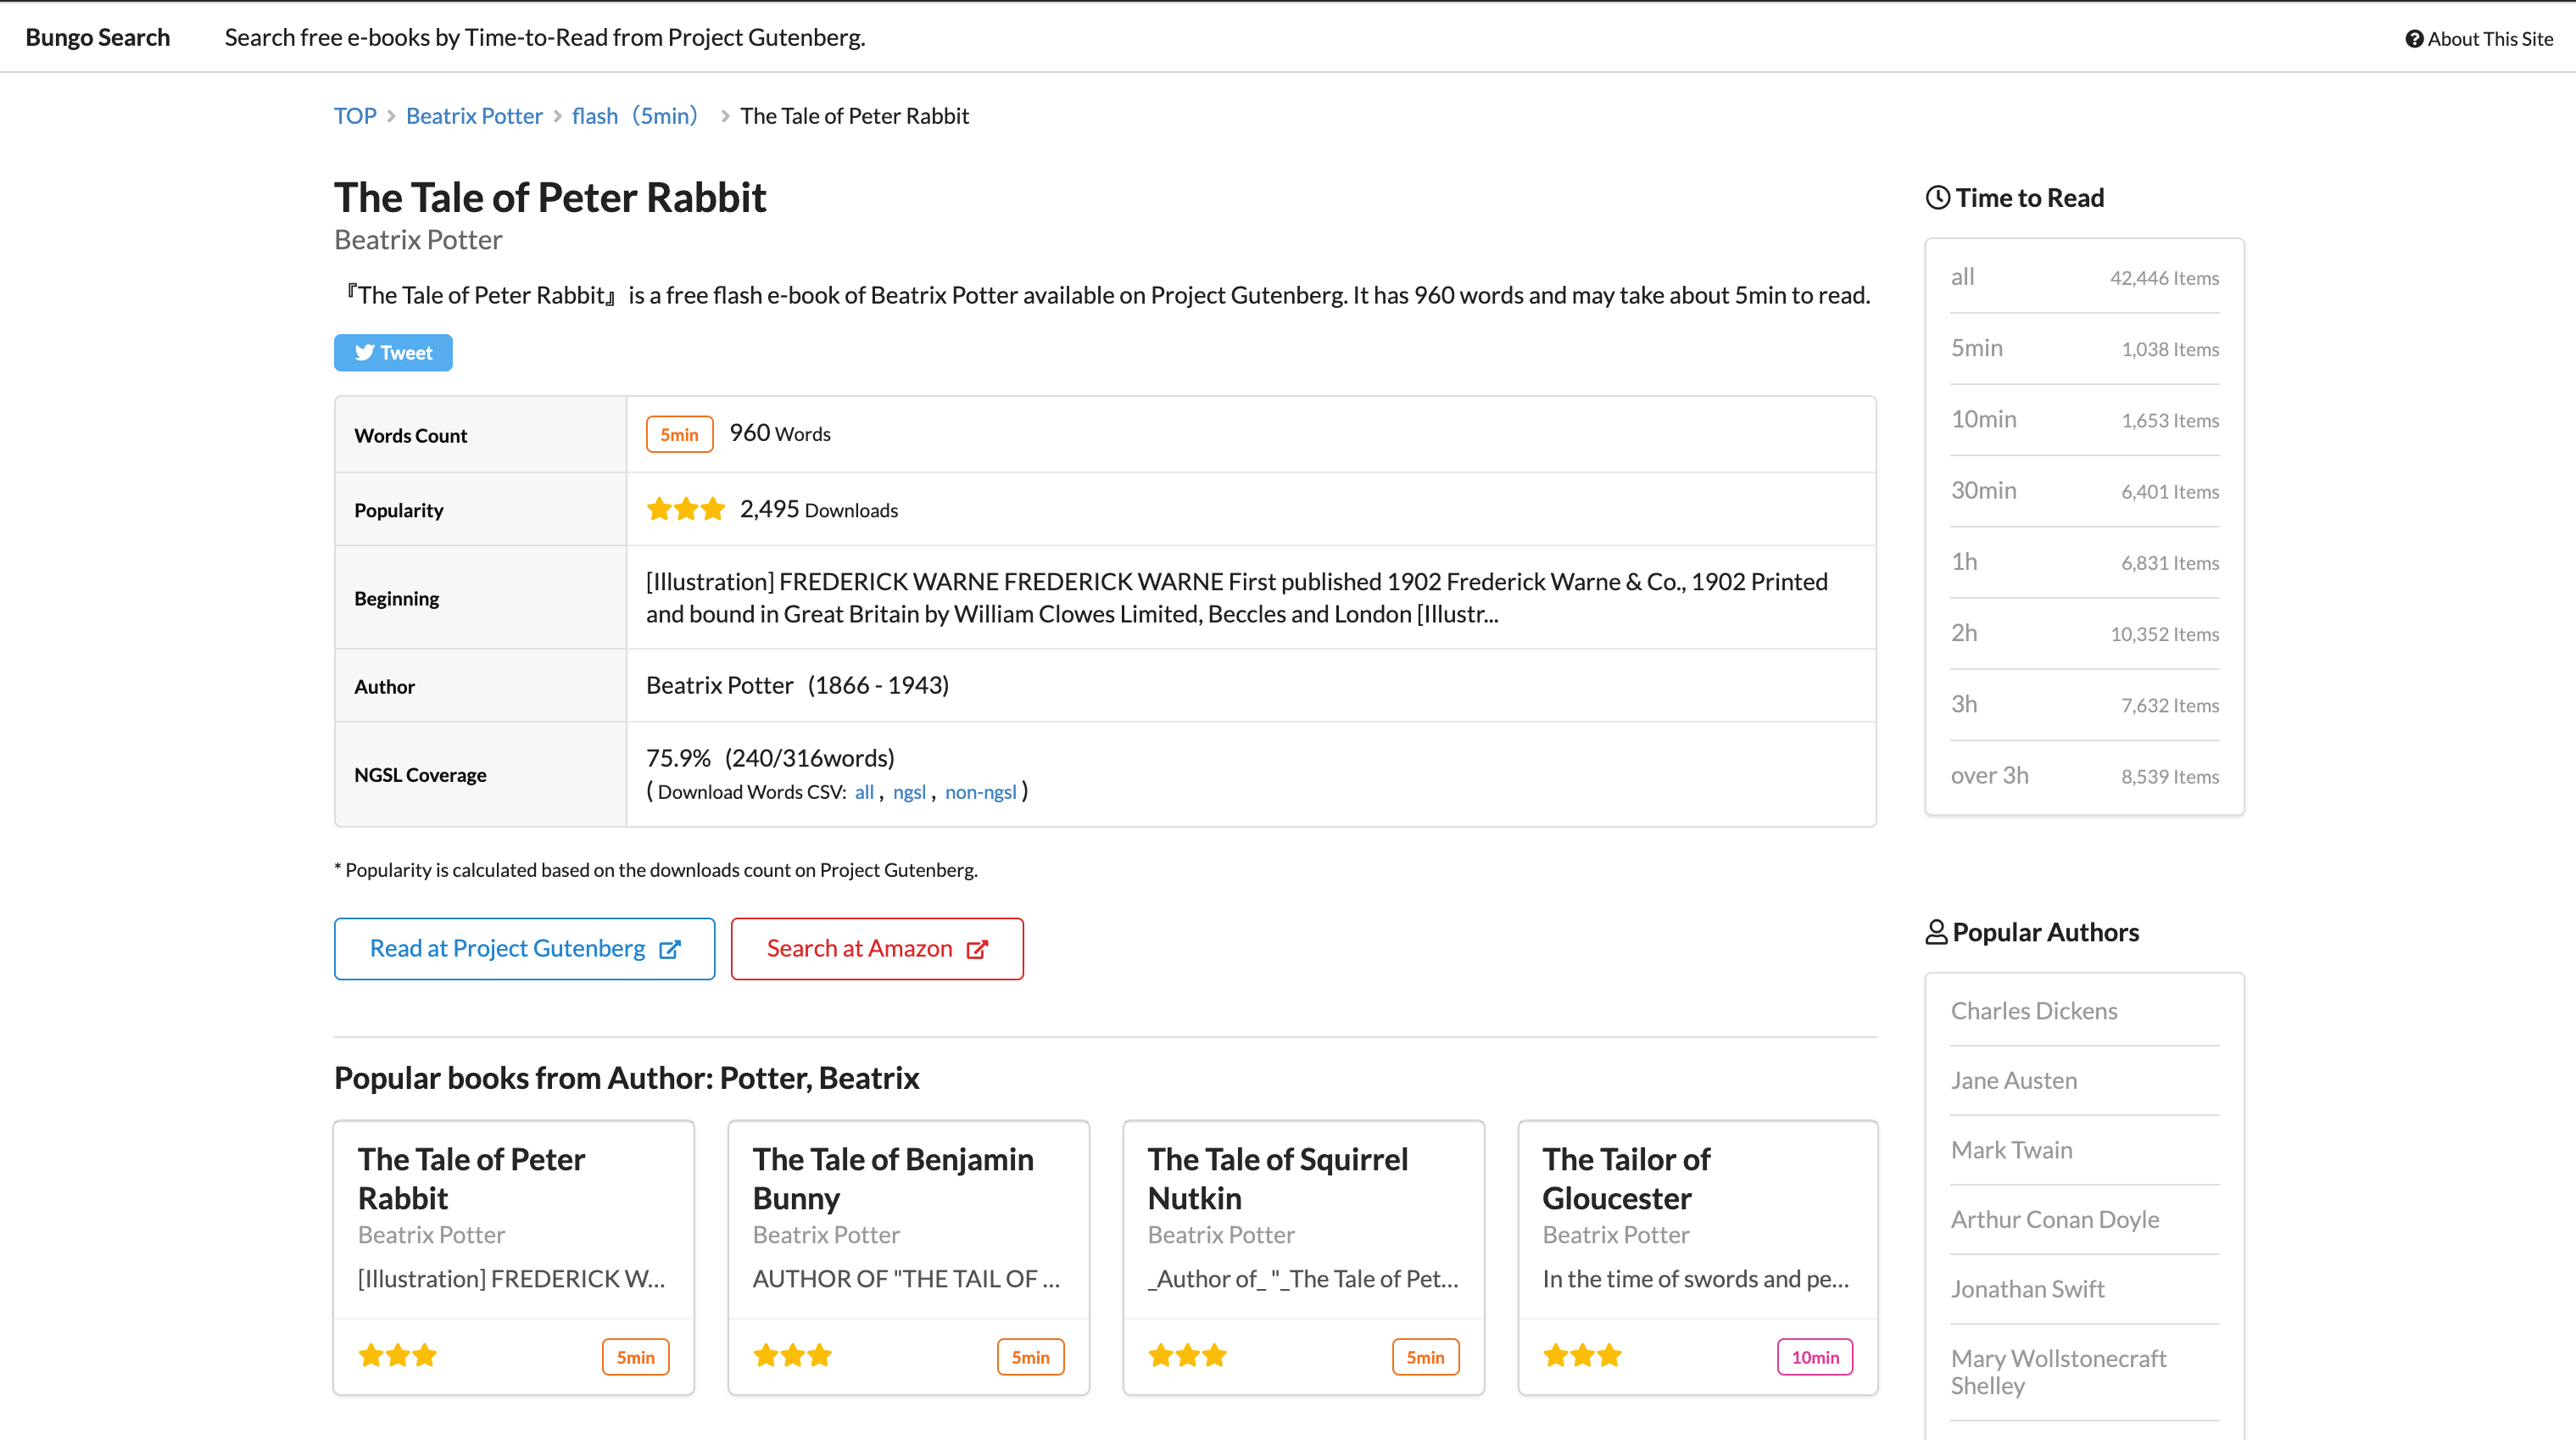Screen dimensions: 2576x1440
Task: Click the person icon beside Popular Authors
Action: [1936, 932]
